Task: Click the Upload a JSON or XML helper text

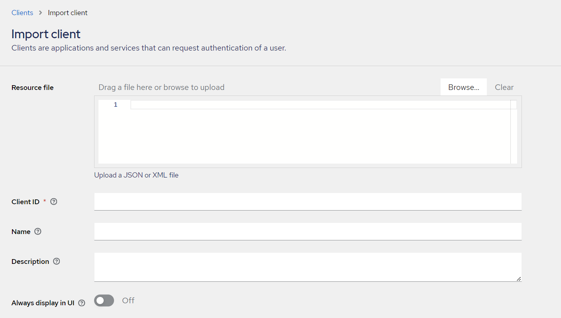Action: click(136, 175)
